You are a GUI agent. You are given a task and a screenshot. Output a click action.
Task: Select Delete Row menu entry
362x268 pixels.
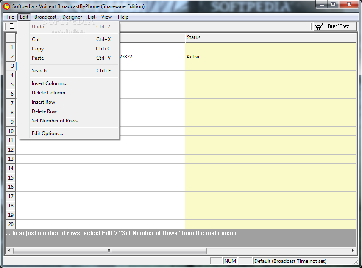coord(68,111)
